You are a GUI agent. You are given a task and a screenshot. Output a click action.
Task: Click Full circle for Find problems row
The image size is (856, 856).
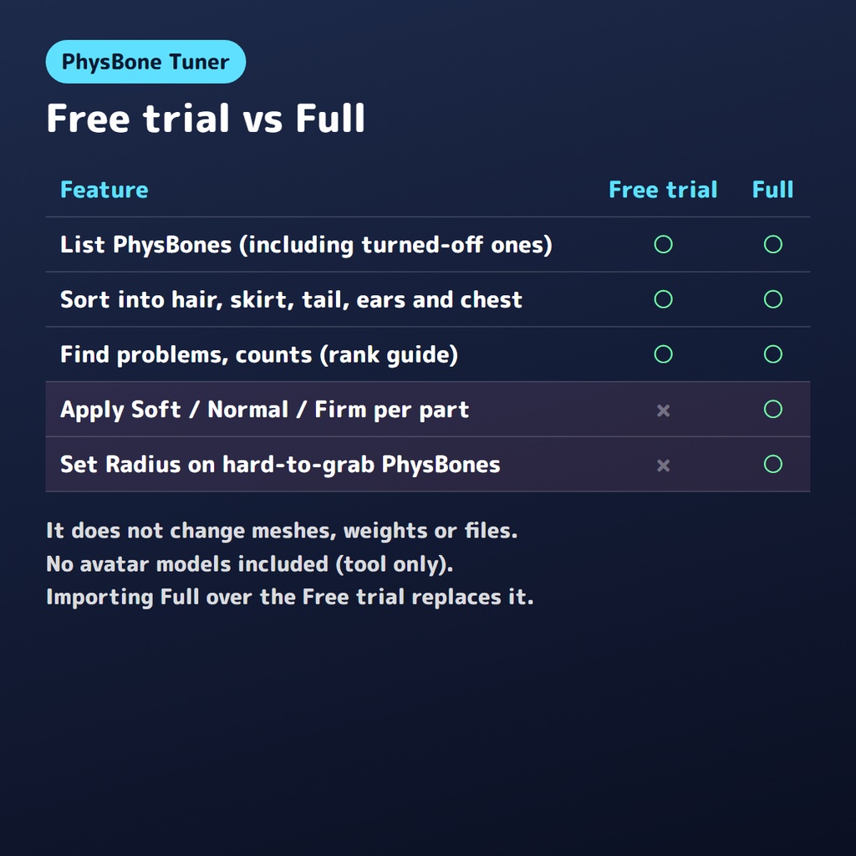(x=773, y=354)
